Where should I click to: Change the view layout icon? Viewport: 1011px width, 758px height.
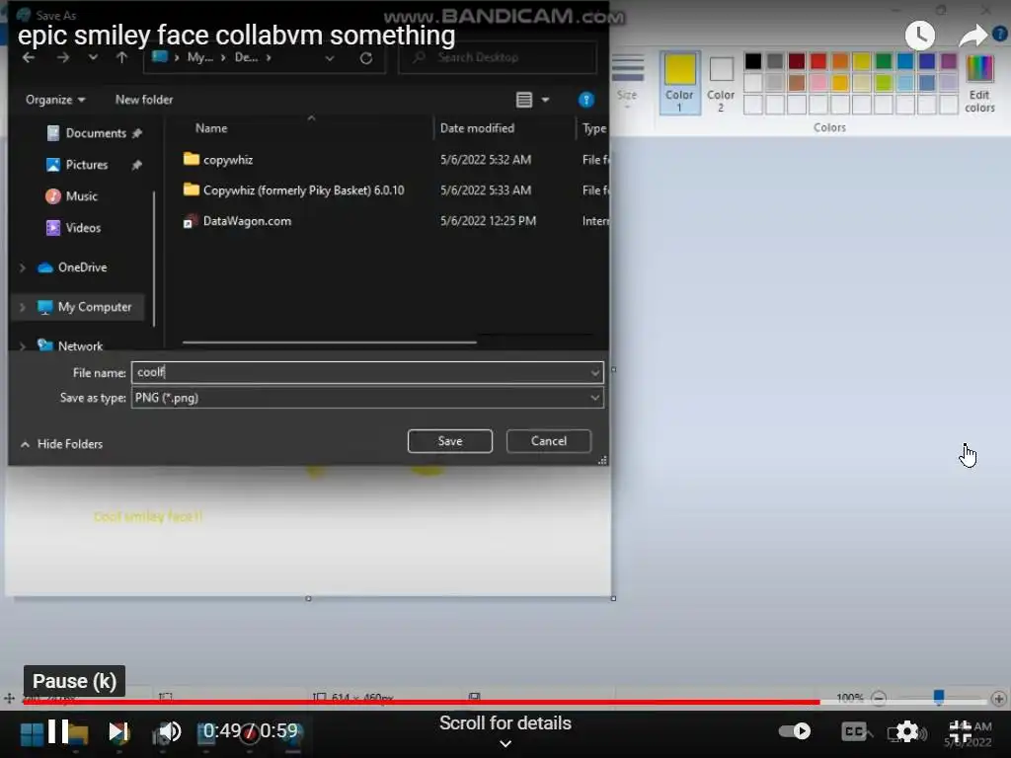pyautogui.click(x=524, y=100)
